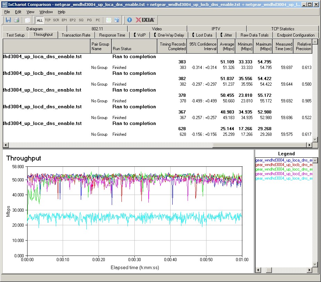
Task: Switch to the Transaction Rate tab
Action: pyautogui.click(x=76, y=35)
